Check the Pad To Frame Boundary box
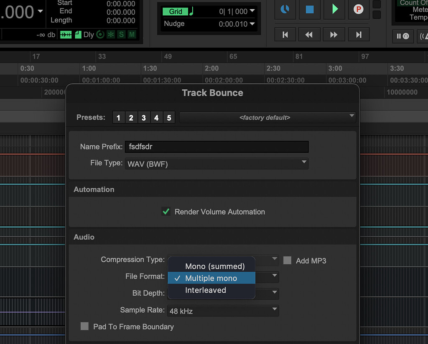This screenshot has width=428, height=344. click(x=84, y=326)
